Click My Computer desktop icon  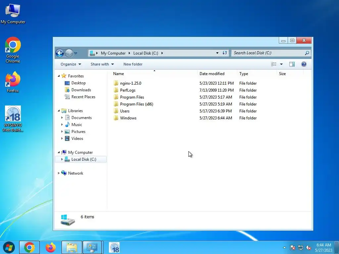tap(13, 14)
